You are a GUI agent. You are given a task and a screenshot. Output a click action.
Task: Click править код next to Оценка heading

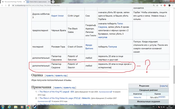pos(61,76)
